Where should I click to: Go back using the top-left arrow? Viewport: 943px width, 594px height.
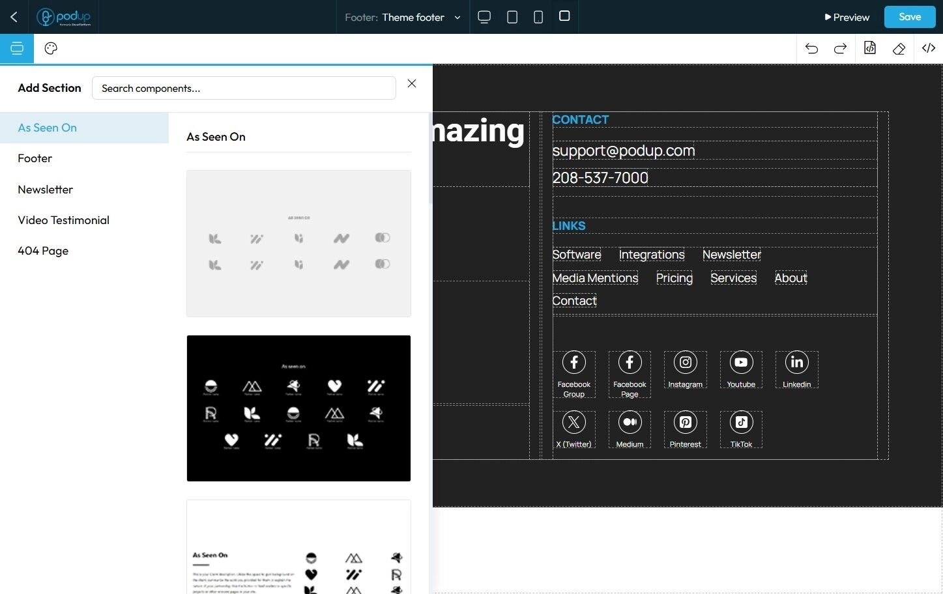pos(14,17)
